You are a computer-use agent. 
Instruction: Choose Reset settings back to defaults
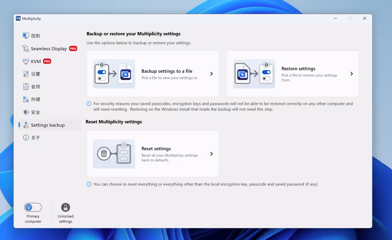point(153,154)
